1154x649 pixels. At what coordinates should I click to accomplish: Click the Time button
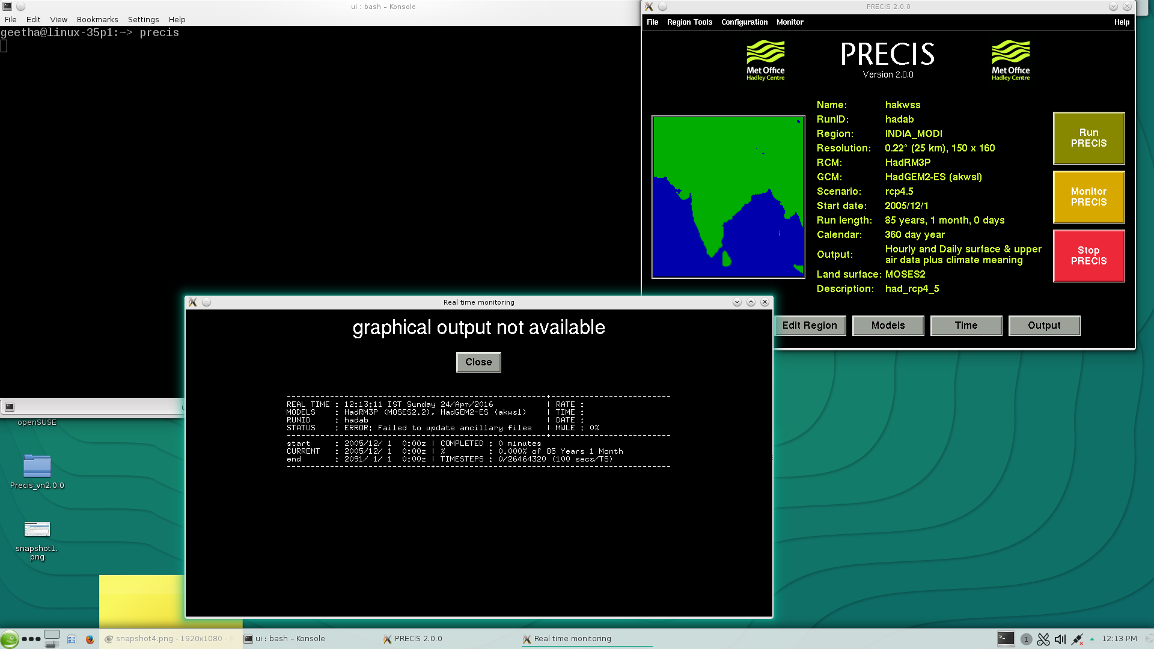pyautogui.click(x=966, y=326)
